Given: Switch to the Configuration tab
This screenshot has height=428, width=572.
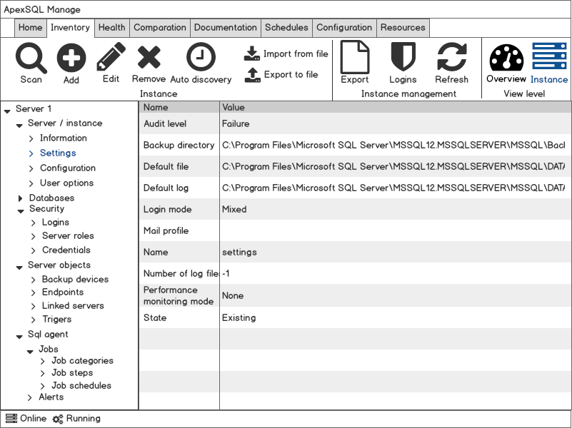Looking at the screenshot, I should point(344,28).
